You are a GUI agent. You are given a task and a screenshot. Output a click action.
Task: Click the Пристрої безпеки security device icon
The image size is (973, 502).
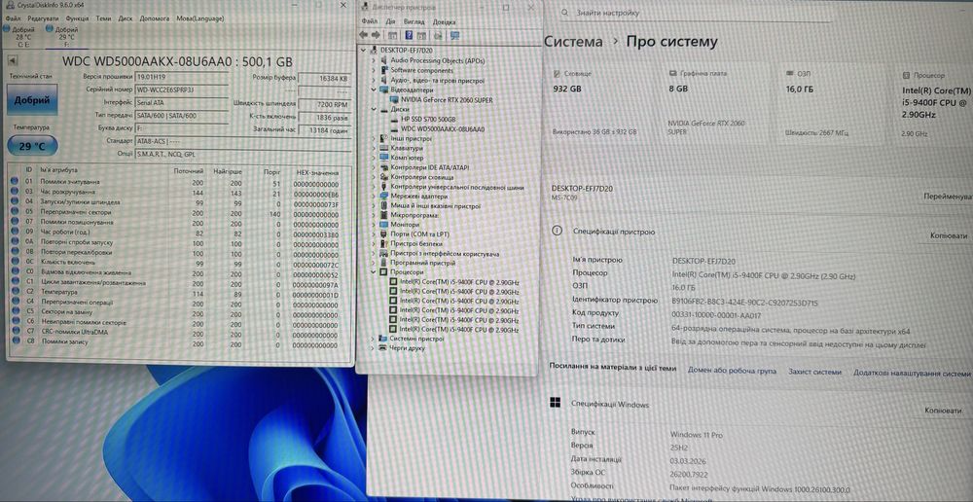(x=382, y=244)
